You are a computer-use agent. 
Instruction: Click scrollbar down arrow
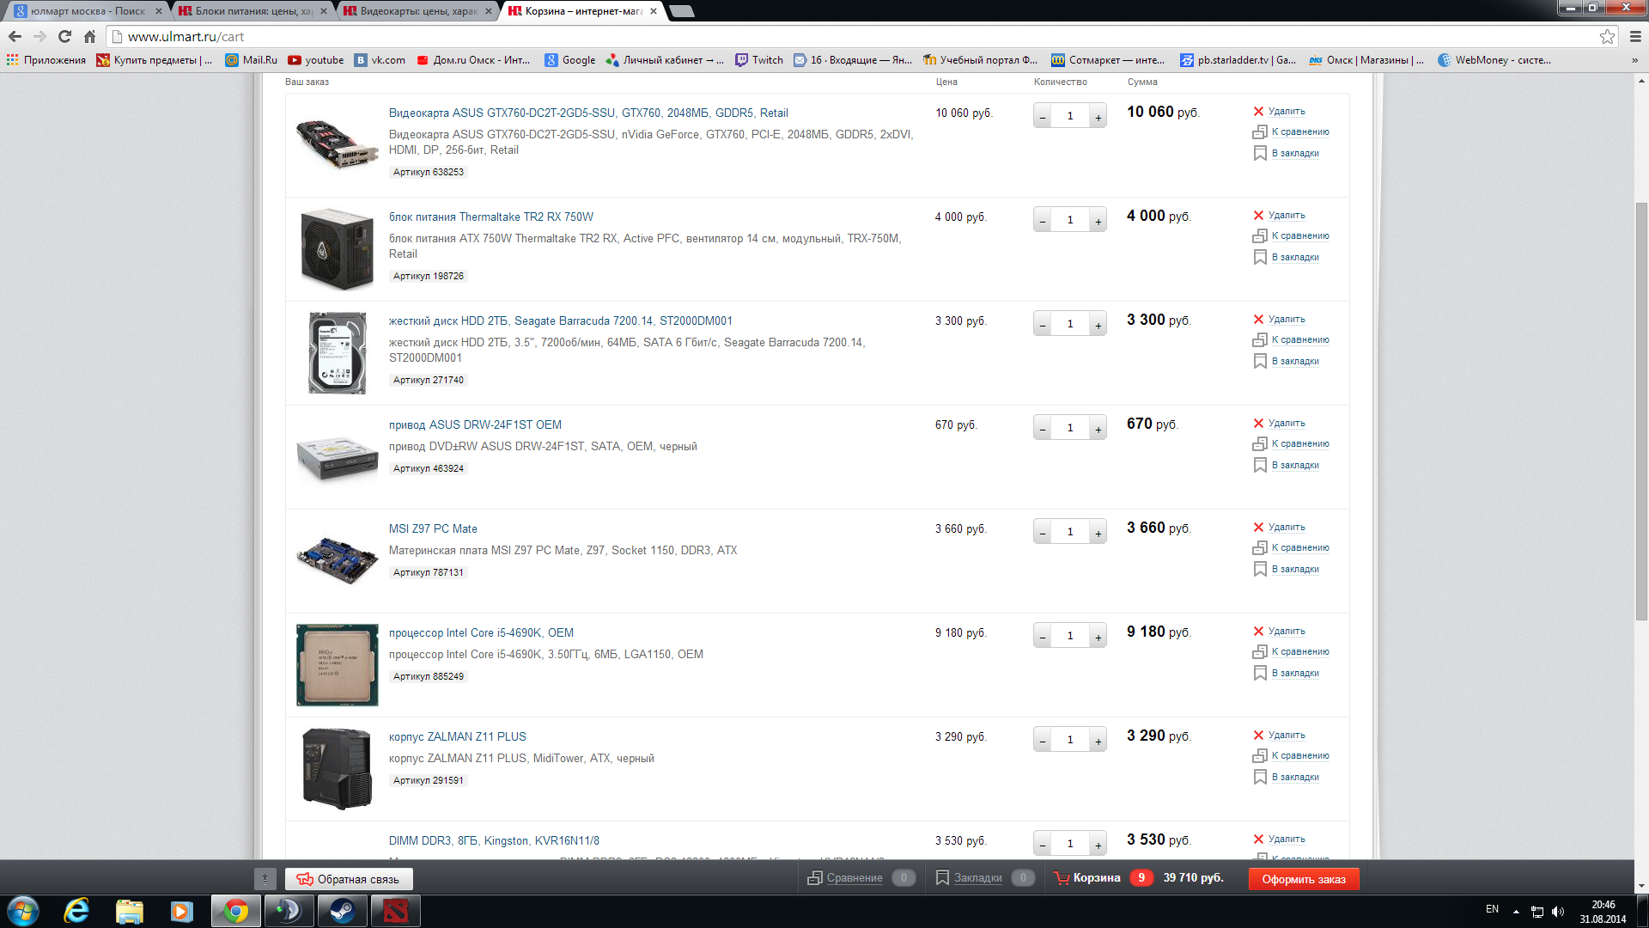point(1641,886)
